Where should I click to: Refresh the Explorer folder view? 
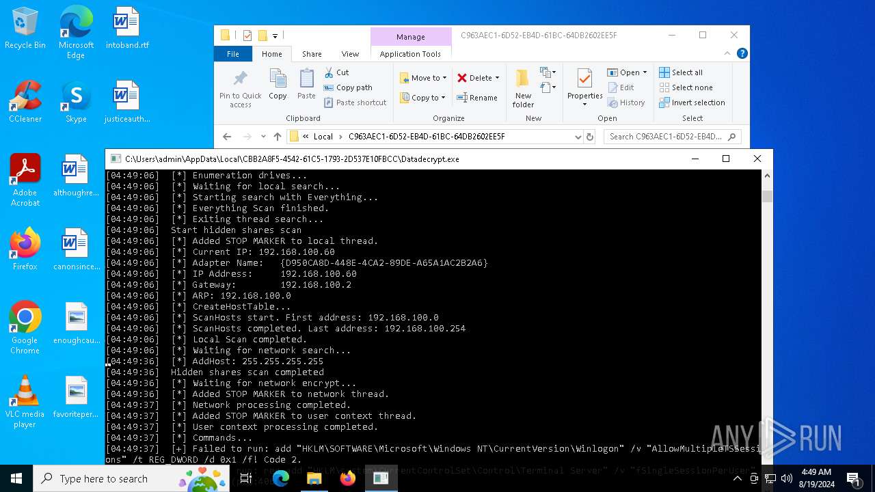point(590,137)
